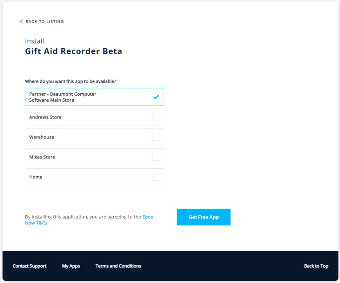This screenshot has width=340, height=283.
Task: Select the Home location checkbox
Action: tap(156, 177)
